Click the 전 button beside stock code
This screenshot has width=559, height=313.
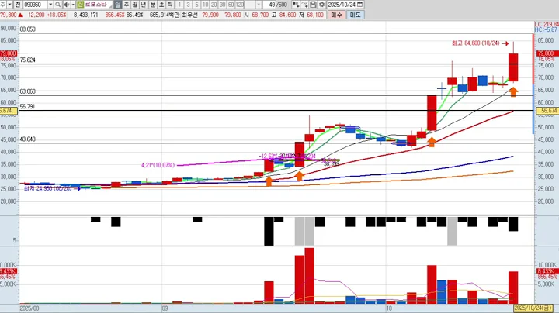click(18, 5)
